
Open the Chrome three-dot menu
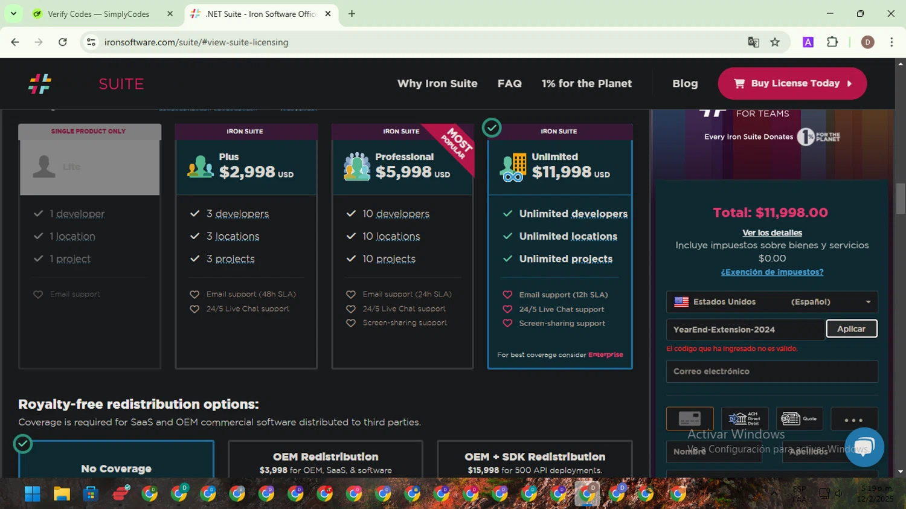(x=892, y=42)
